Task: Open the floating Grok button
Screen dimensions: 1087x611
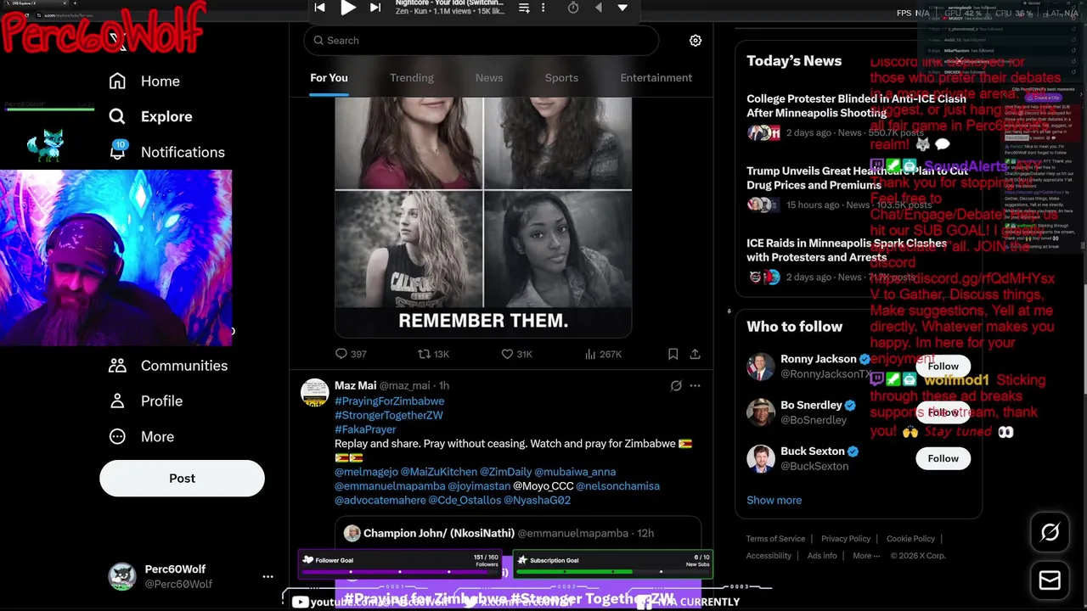Action: point(1050,533)
